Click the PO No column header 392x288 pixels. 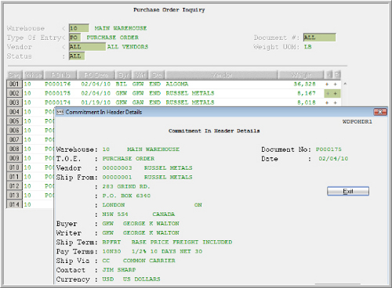[x=60, y=75]
